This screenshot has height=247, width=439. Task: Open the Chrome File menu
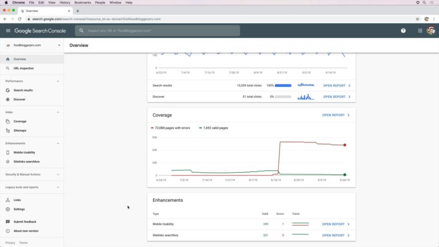[31, 2]
